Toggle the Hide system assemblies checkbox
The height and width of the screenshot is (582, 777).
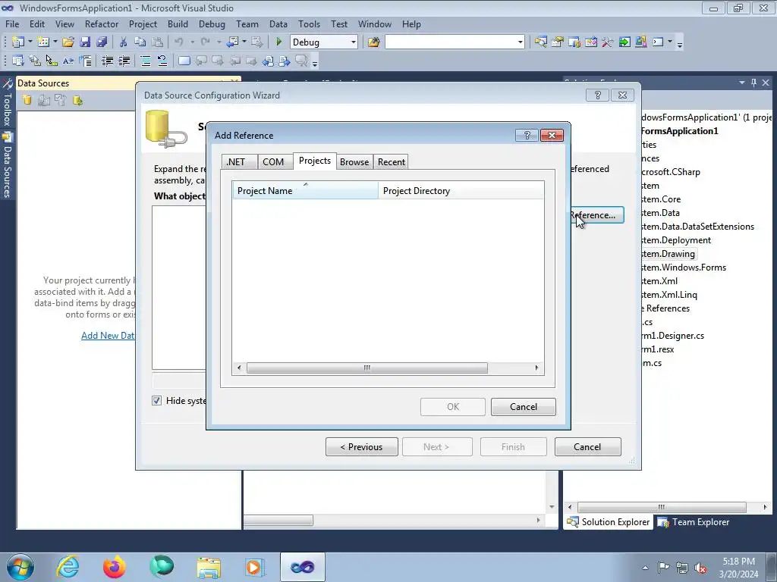[156, 400]
